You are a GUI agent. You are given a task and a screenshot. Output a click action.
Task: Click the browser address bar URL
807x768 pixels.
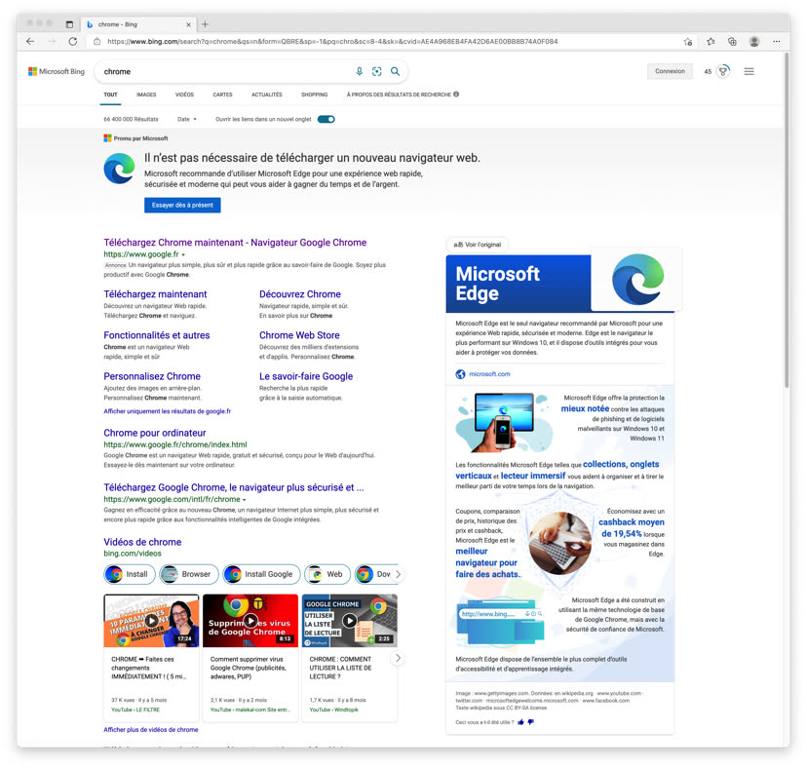click(x=332, y=41)
